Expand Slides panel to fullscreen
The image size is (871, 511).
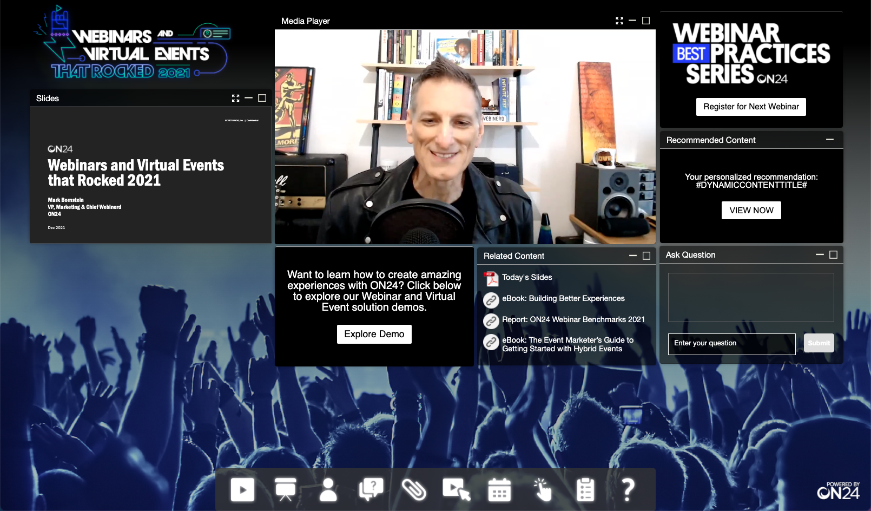click(x=235, y=98)
